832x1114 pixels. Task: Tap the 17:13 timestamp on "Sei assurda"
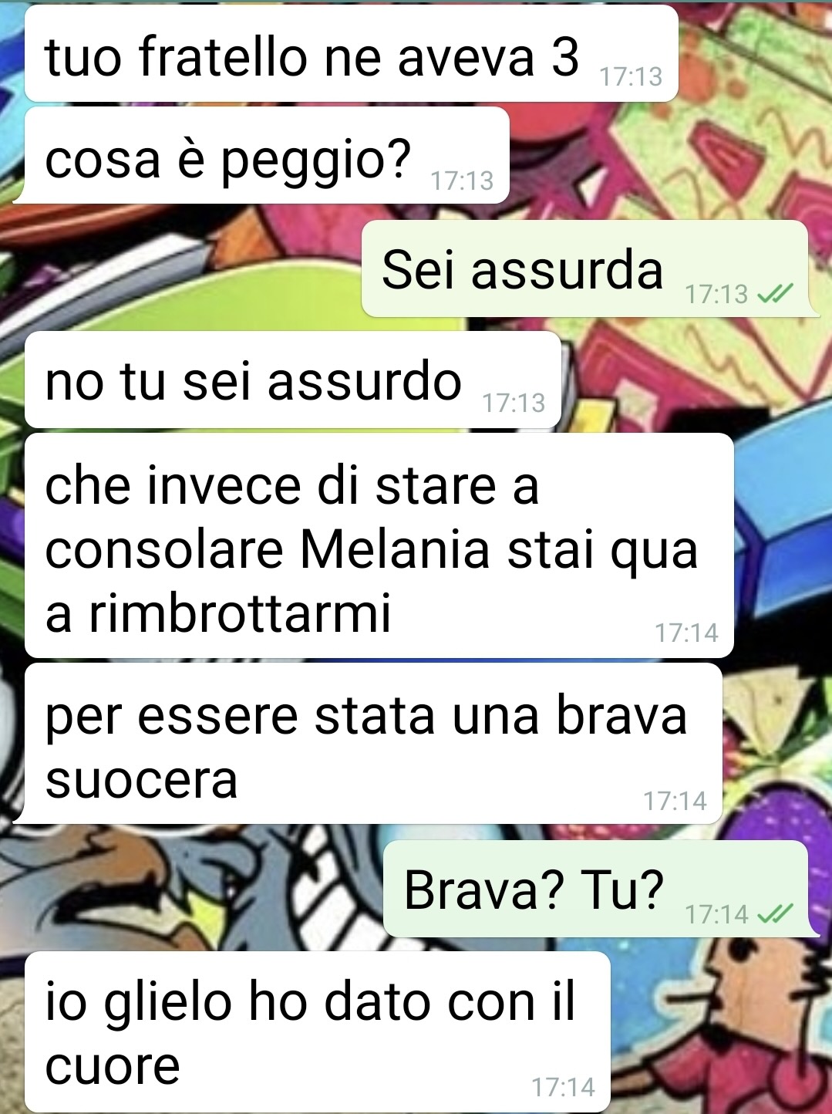pos(717,294)
